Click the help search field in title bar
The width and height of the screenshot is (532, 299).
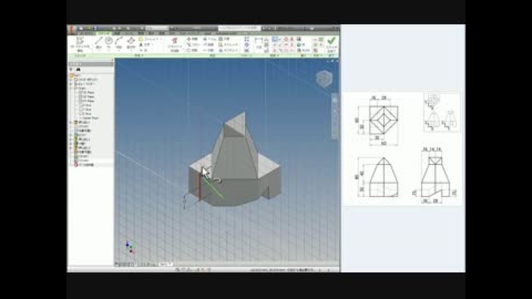click(239, 28)
